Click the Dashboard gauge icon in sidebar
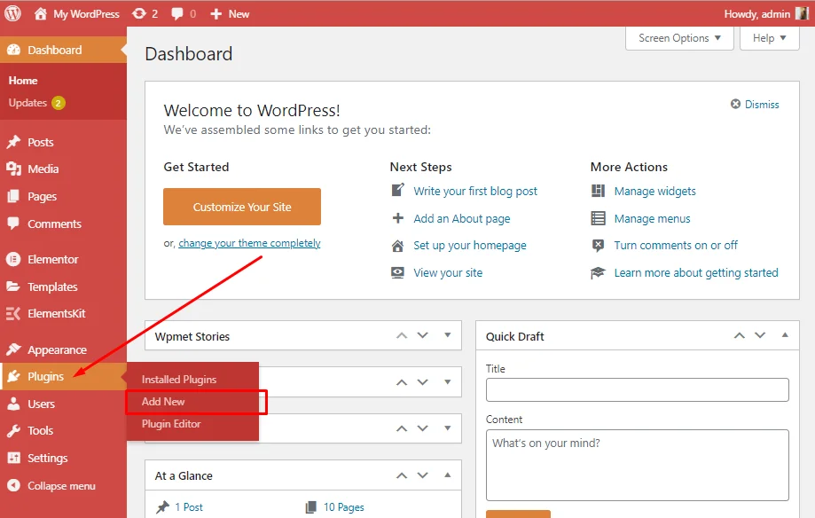This screenshot has height=518, width=815. 14,50
